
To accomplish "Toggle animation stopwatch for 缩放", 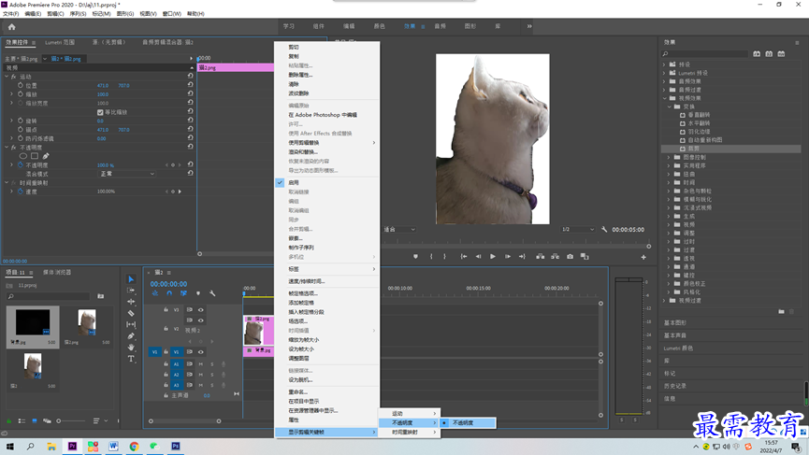I will click(x=21, y=94).
